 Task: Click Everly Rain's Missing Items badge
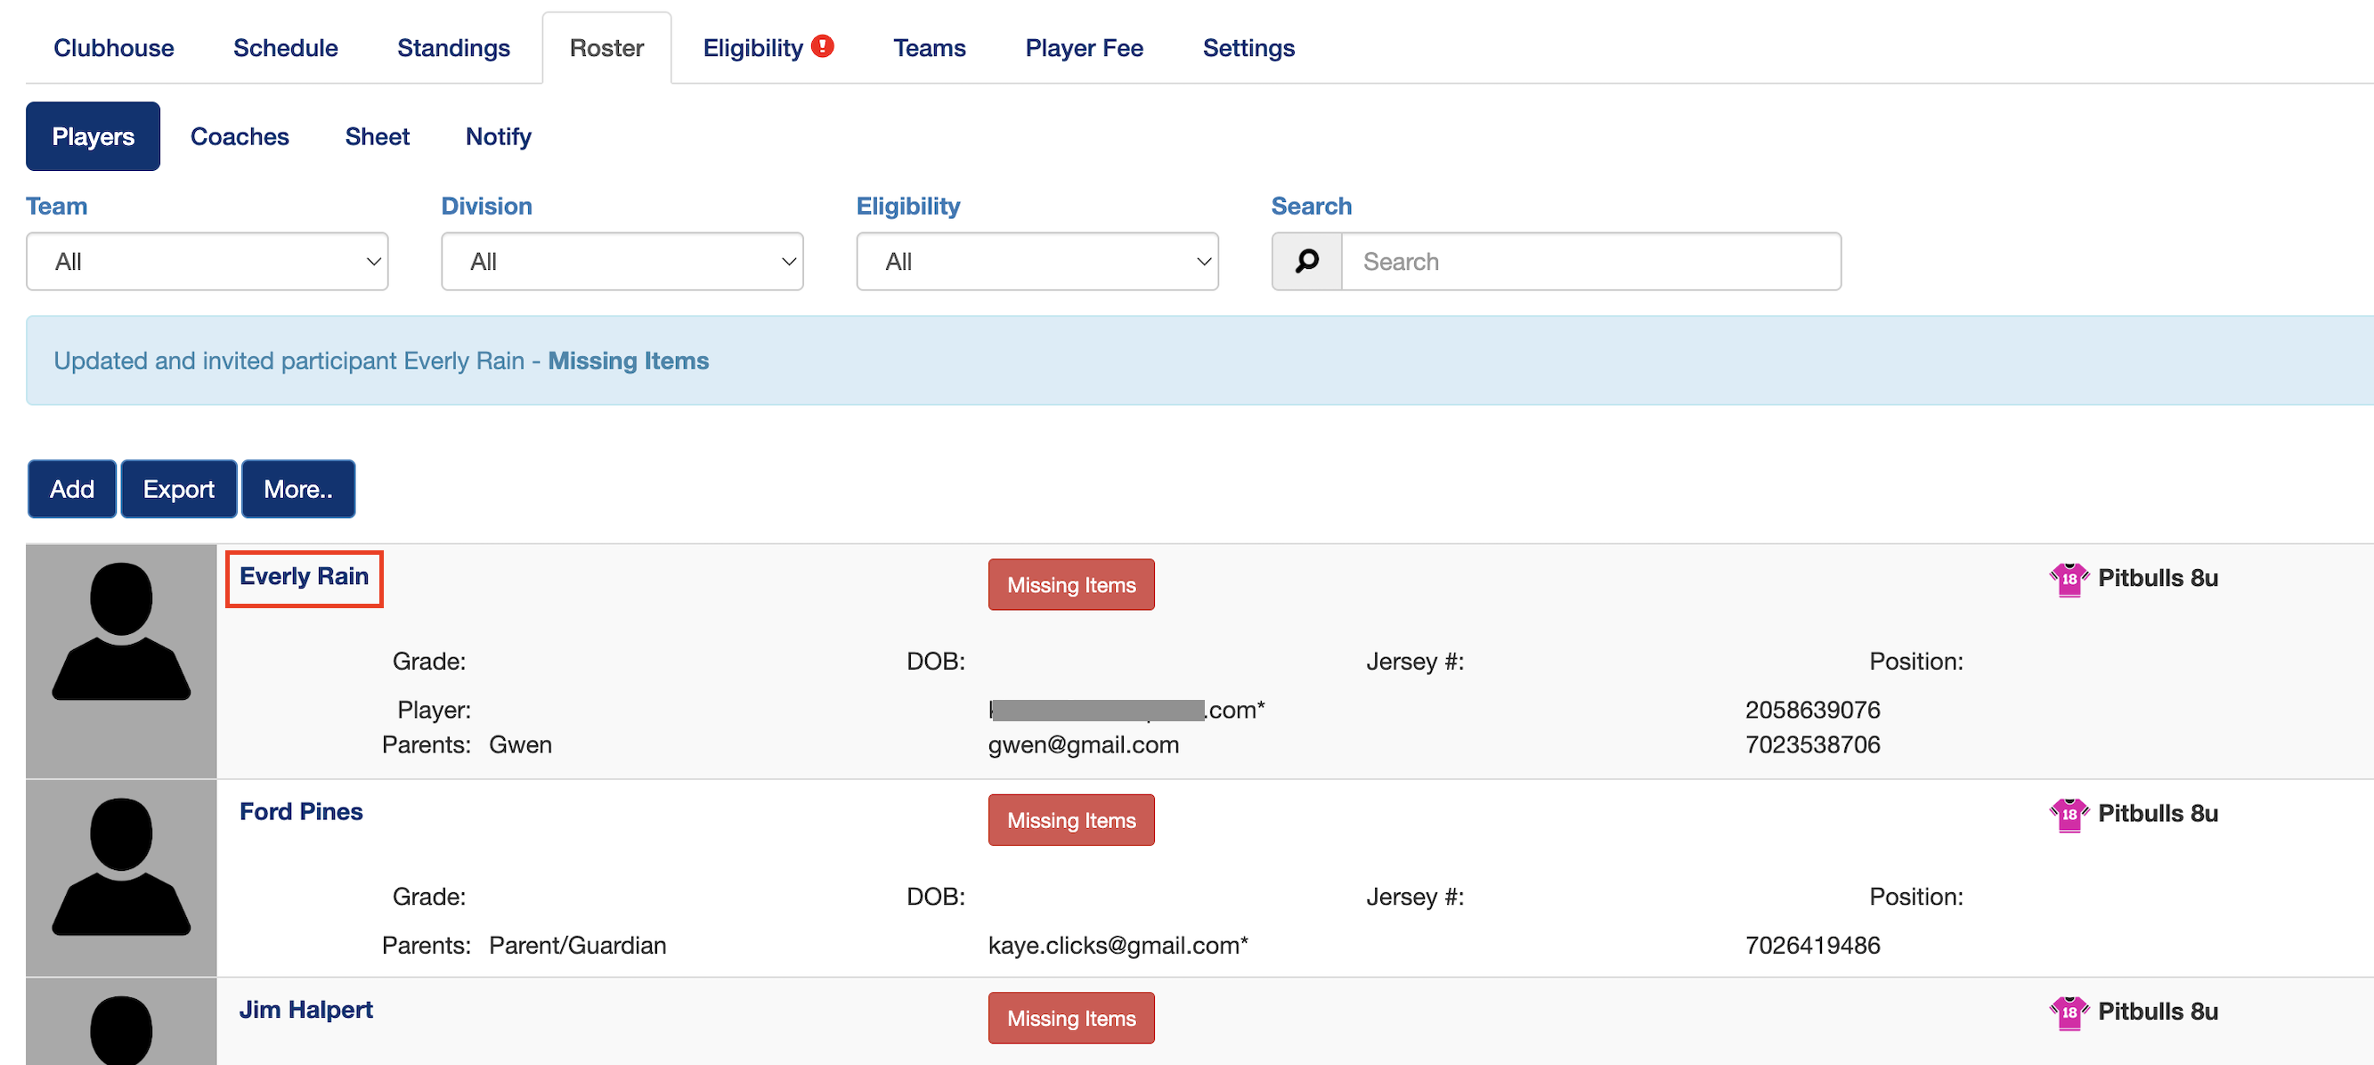point(1071,585)
